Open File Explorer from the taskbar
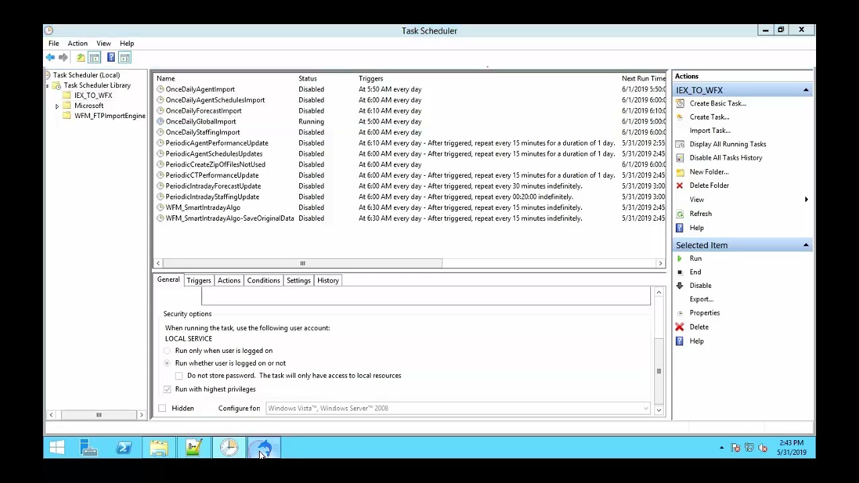 (159, 447)
